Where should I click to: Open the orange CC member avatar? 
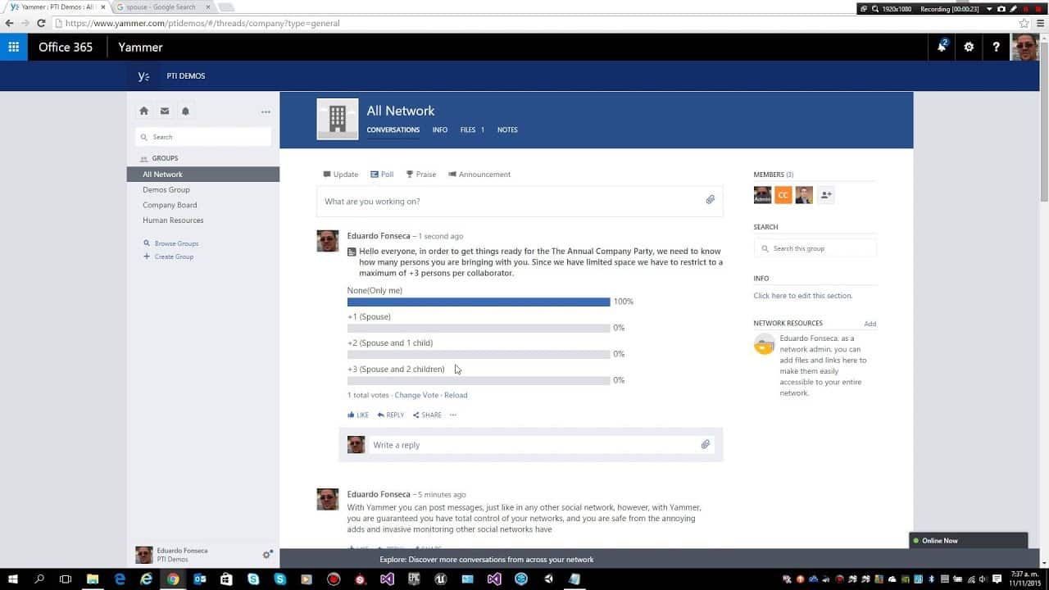(783, 195)
